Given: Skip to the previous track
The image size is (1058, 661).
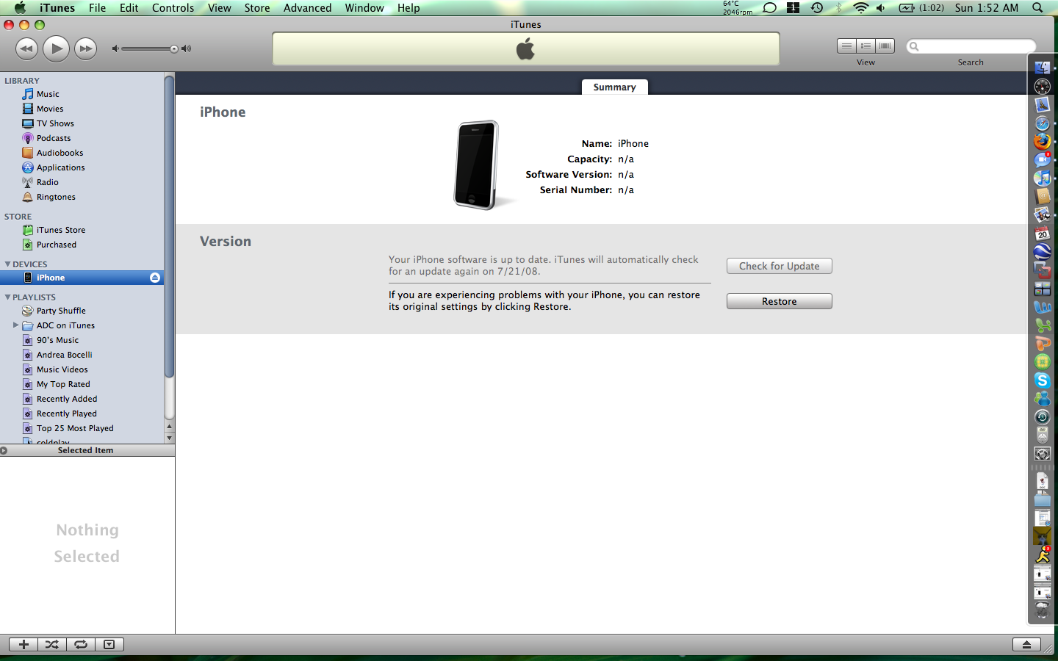Looking at the screenshot, I should tap(26, 49).
